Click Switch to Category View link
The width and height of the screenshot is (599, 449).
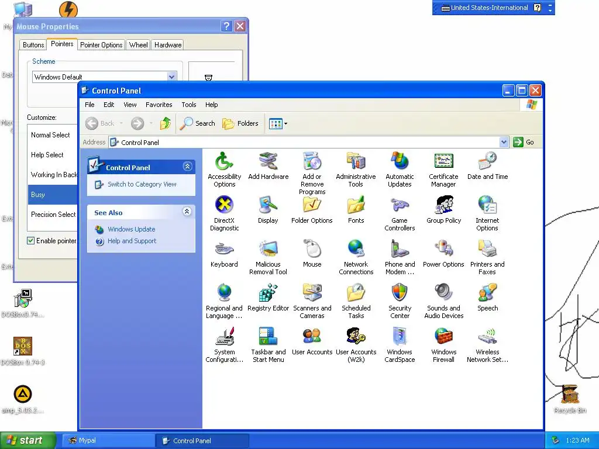coord(142,184)
